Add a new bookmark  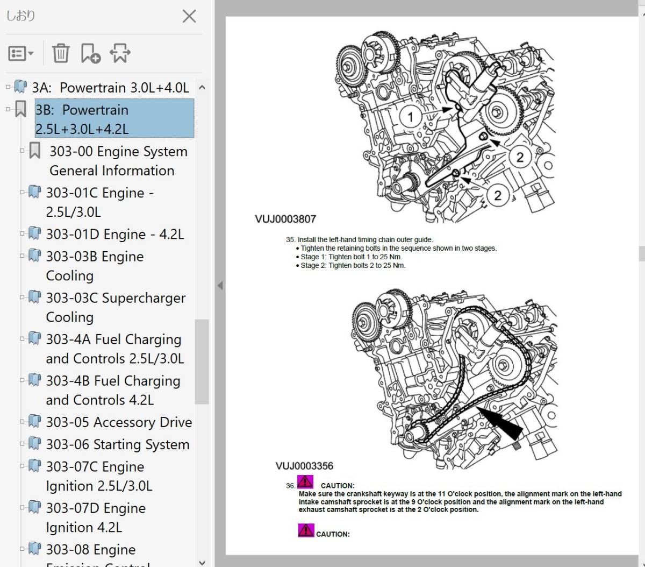click(x=90, y=53)
